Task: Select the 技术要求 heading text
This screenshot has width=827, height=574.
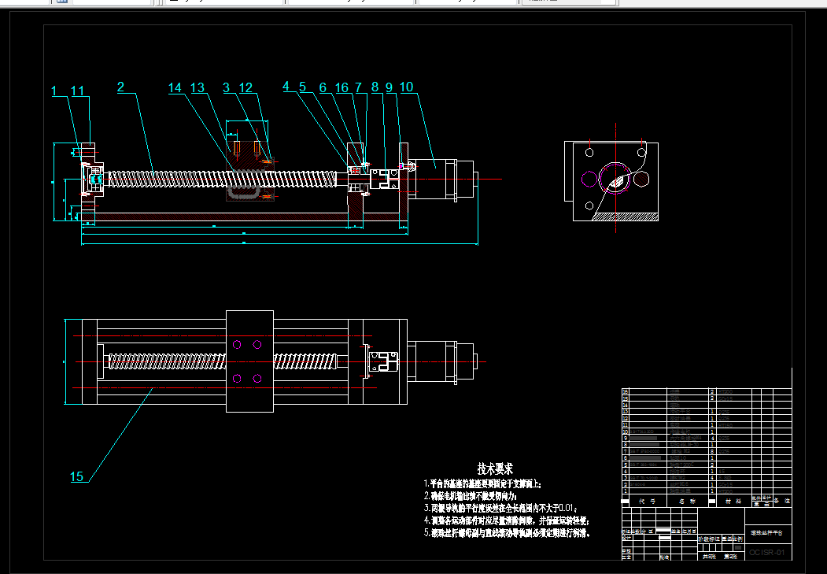Action: 495,468
